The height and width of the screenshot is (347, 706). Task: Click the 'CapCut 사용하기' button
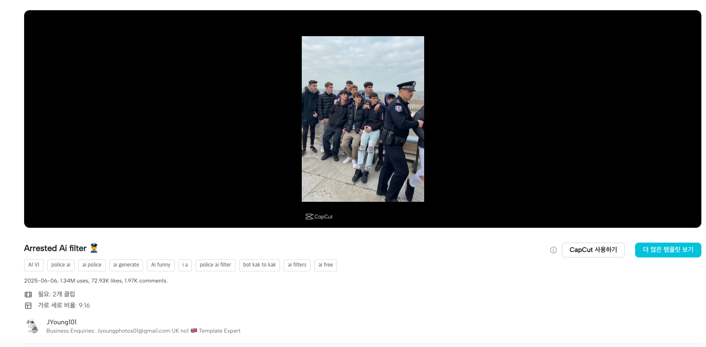[x=593, y=250]
